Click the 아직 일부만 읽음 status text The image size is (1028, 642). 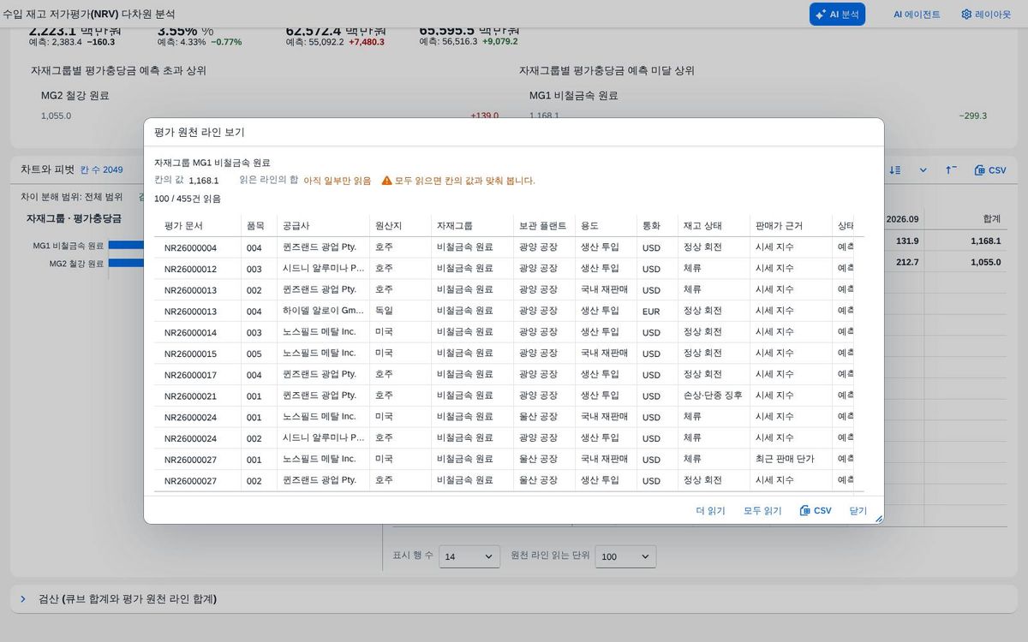click(x=338, y=181)
